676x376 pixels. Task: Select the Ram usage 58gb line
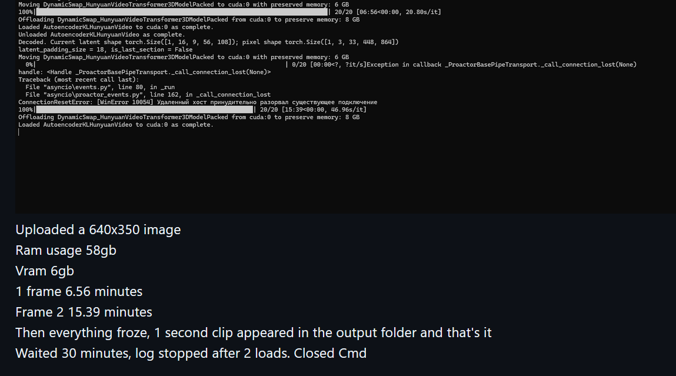(x=66, y=251)
